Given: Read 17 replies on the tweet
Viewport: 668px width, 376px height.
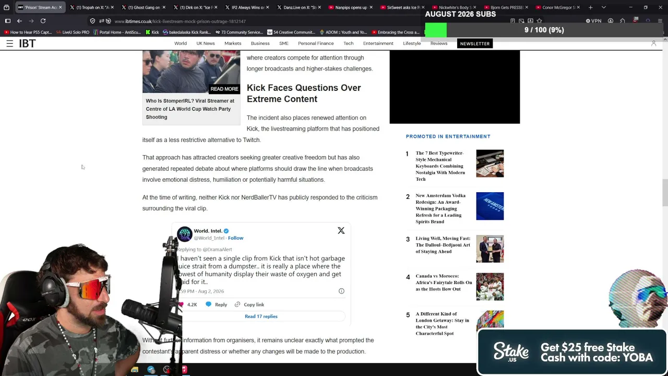Looking at the screenshot, I should click(x=261, y=316).
